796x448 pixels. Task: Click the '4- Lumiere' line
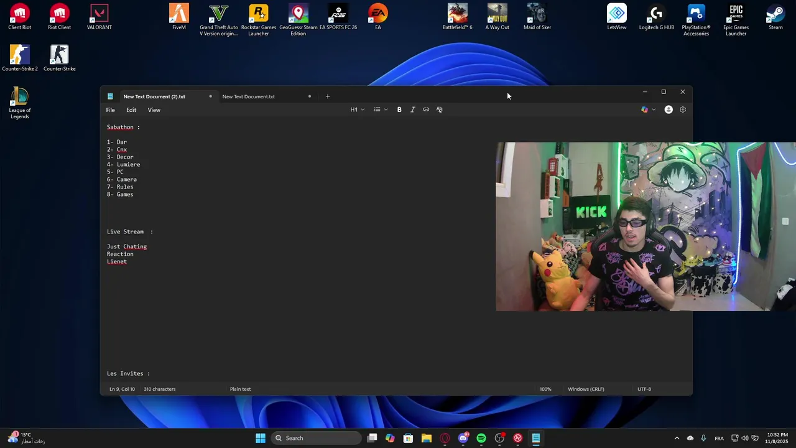[123, 164]
